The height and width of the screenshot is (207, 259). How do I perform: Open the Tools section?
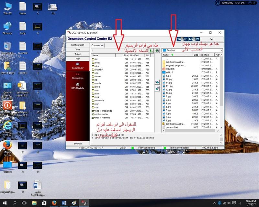click(x=78, y=49)
